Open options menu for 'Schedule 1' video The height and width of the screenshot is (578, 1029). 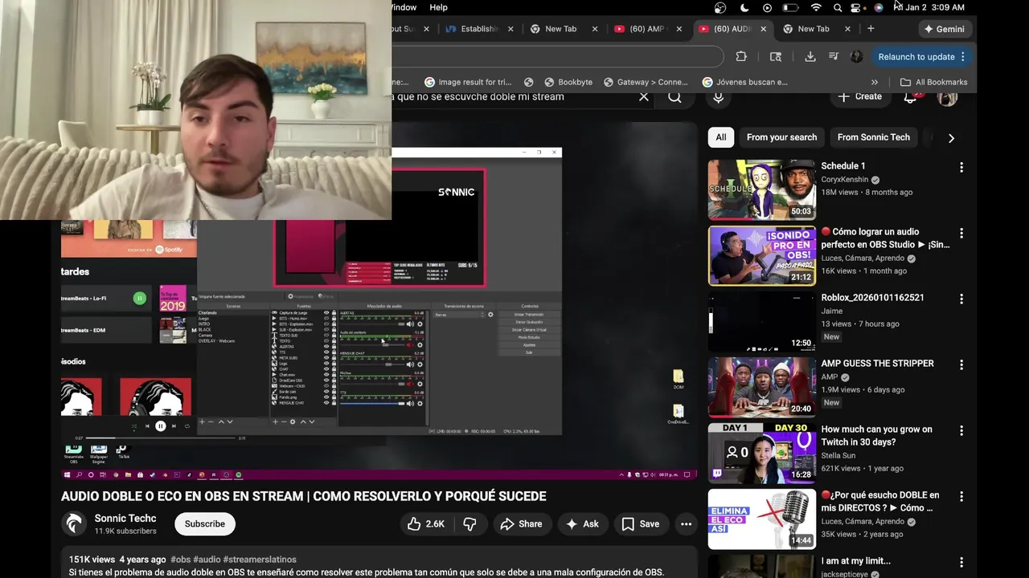point(961,167)
